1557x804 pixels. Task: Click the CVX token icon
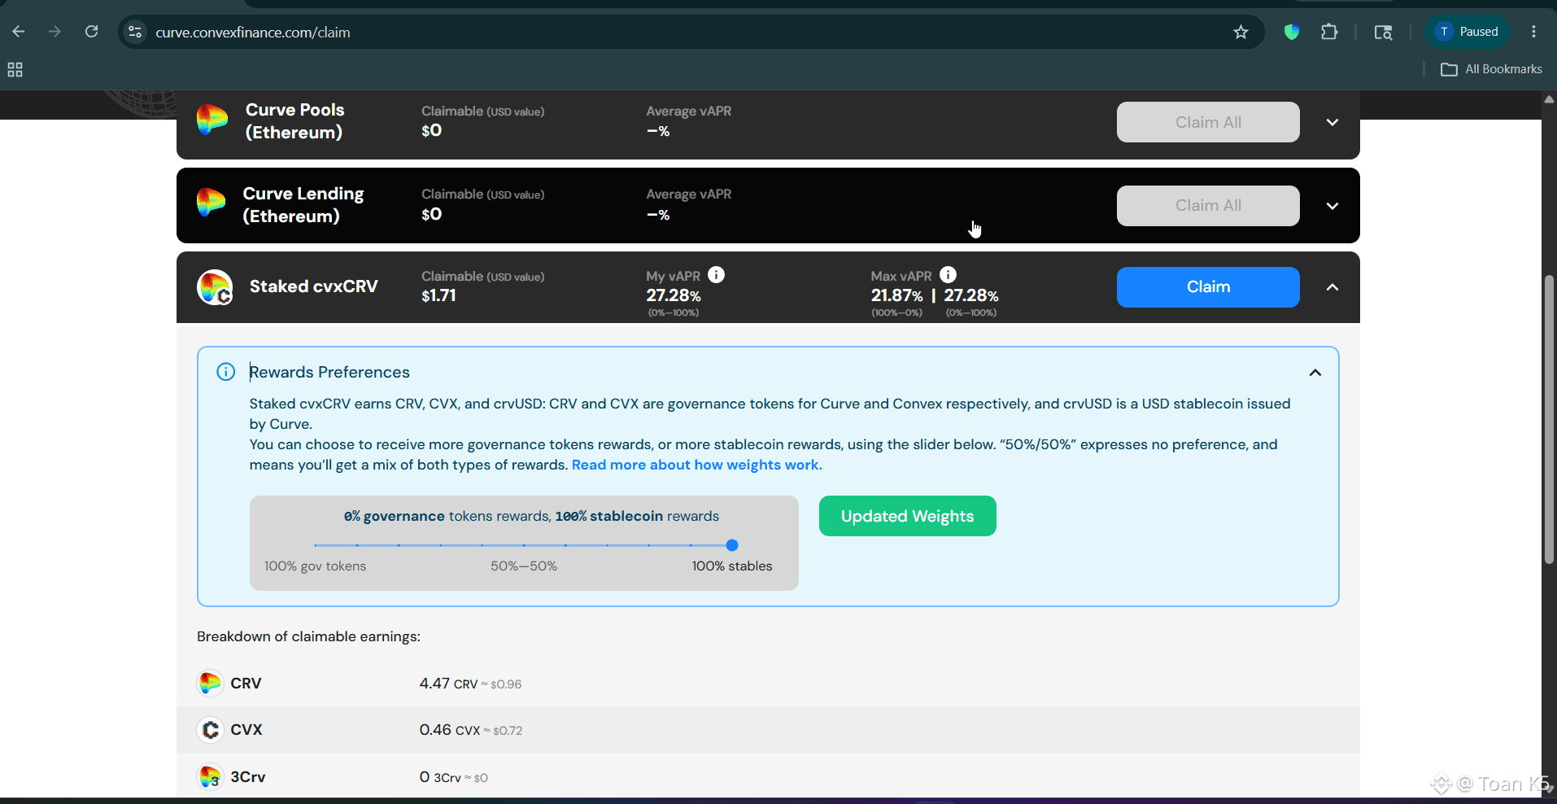pos(210,730)
